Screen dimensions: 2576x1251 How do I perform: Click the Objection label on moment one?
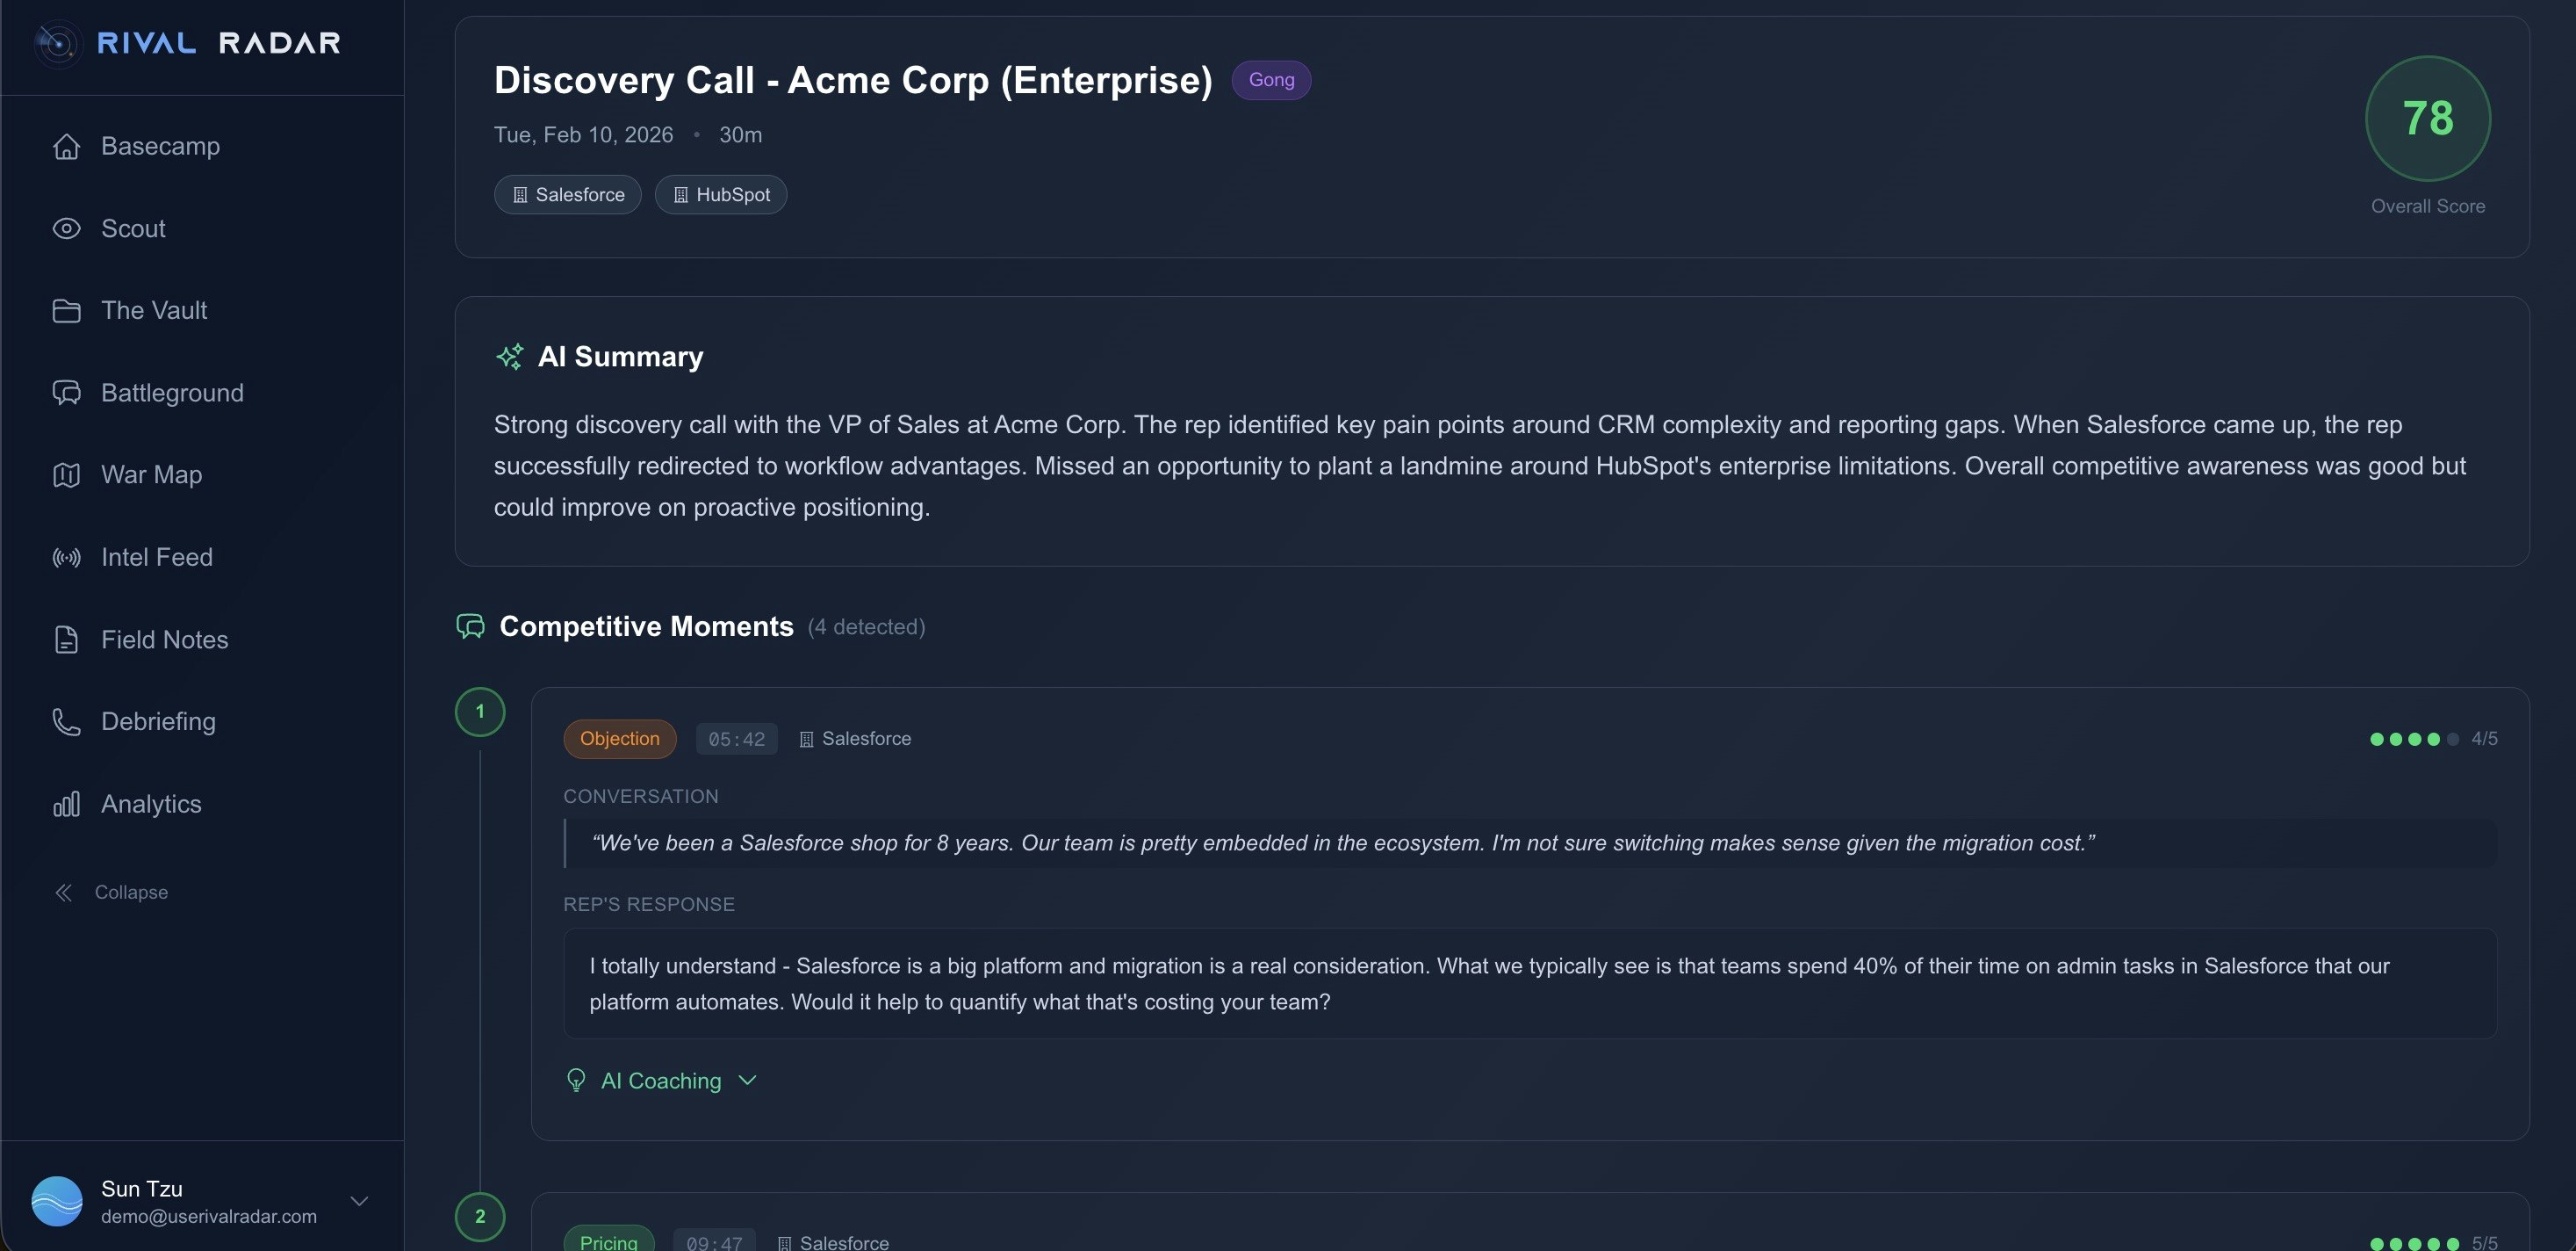point(619,739)
